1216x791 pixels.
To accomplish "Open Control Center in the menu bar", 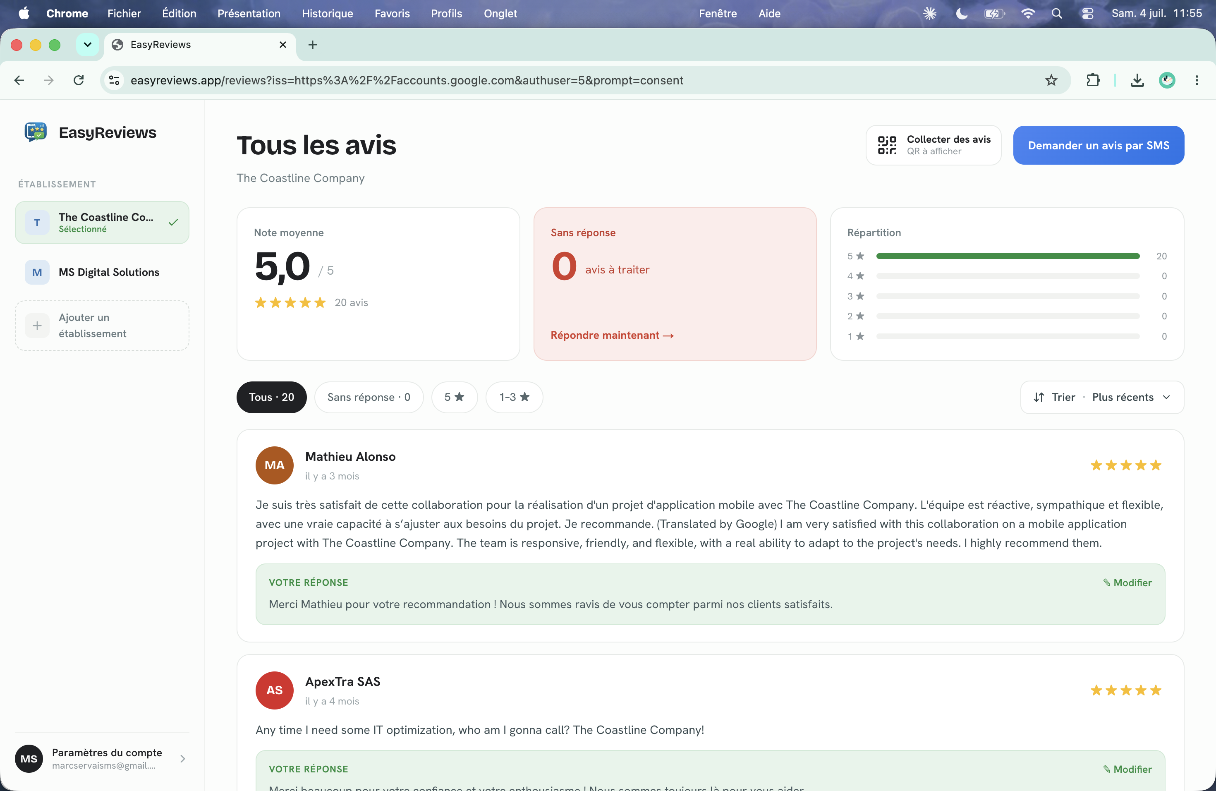I will [1087, 13].
